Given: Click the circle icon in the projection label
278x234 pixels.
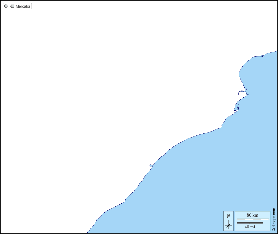Looking at the screenshot, I should click(6, 6).
